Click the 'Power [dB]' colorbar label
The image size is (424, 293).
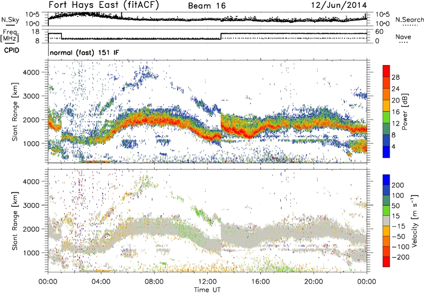(x=404, y=112)
